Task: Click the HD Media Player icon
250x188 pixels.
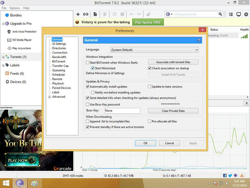Action: [9, 40]
